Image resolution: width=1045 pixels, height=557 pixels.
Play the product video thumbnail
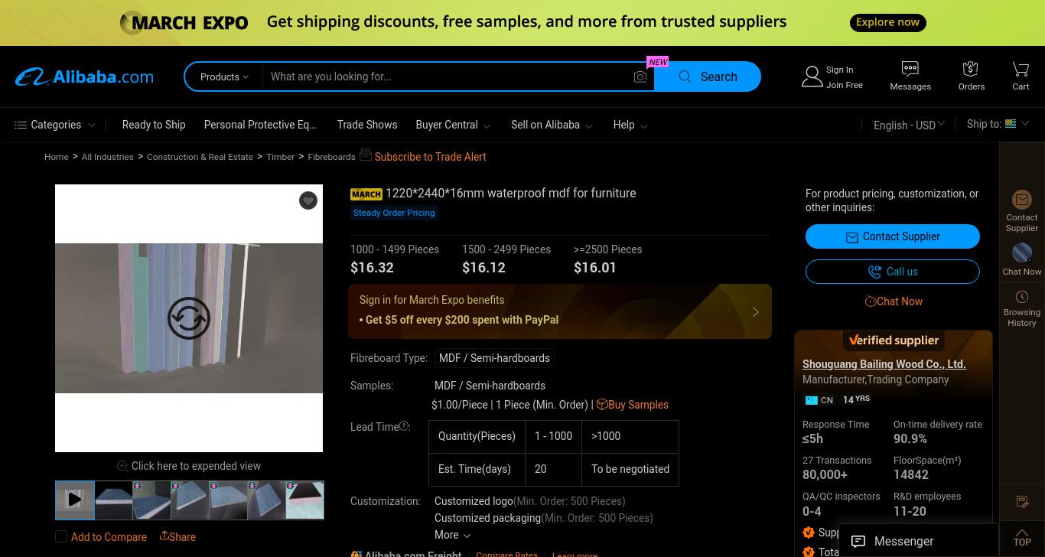coord(75,500)
